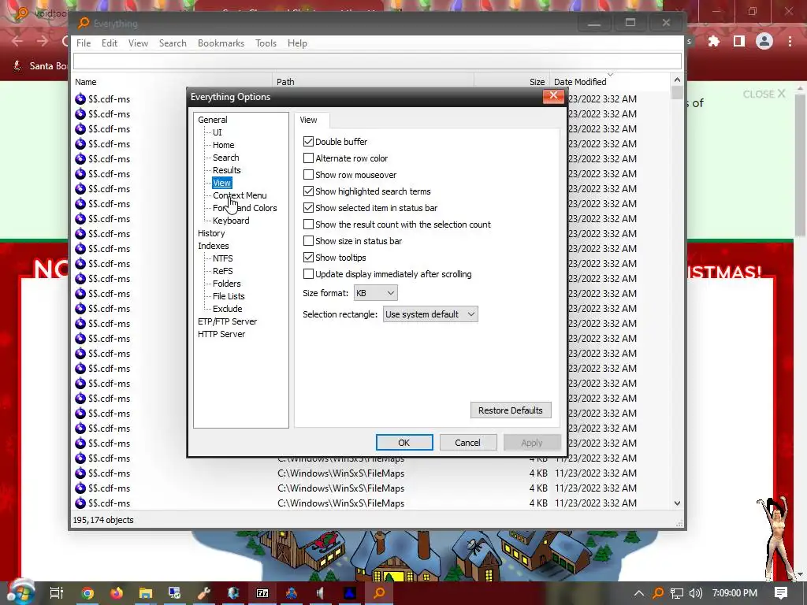Enable Alternate row color
The width and height of the screenshot is (807, 605).
[x=308, y=158]
